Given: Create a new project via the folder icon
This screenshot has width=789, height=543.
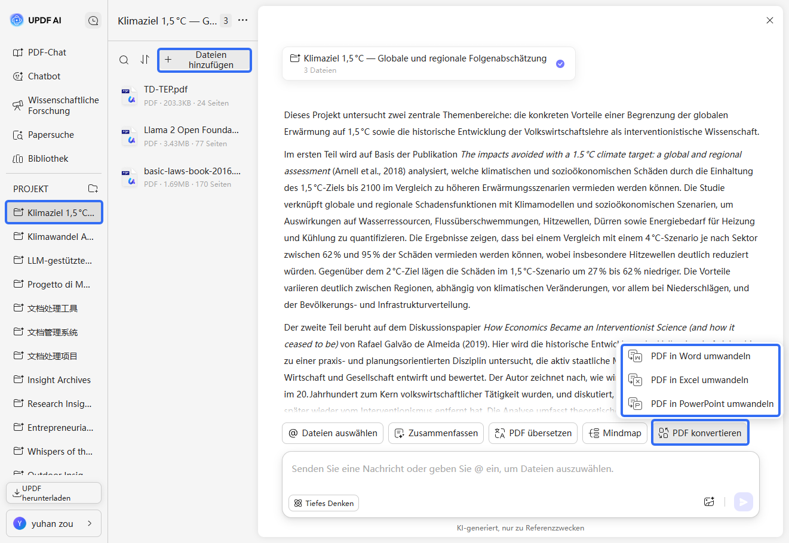Looking at the screenshot, I should point(93,188).
